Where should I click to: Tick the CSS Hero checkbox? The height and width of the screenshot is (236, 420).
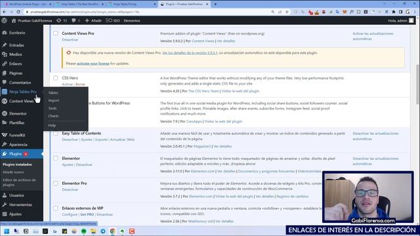coord(55,78)
